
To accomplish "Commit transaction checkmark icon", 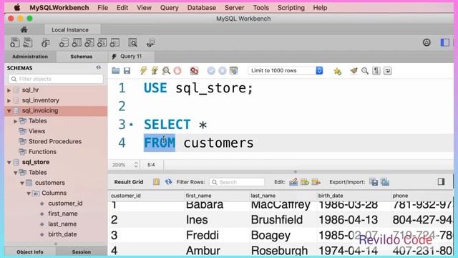I will [211, 70].
